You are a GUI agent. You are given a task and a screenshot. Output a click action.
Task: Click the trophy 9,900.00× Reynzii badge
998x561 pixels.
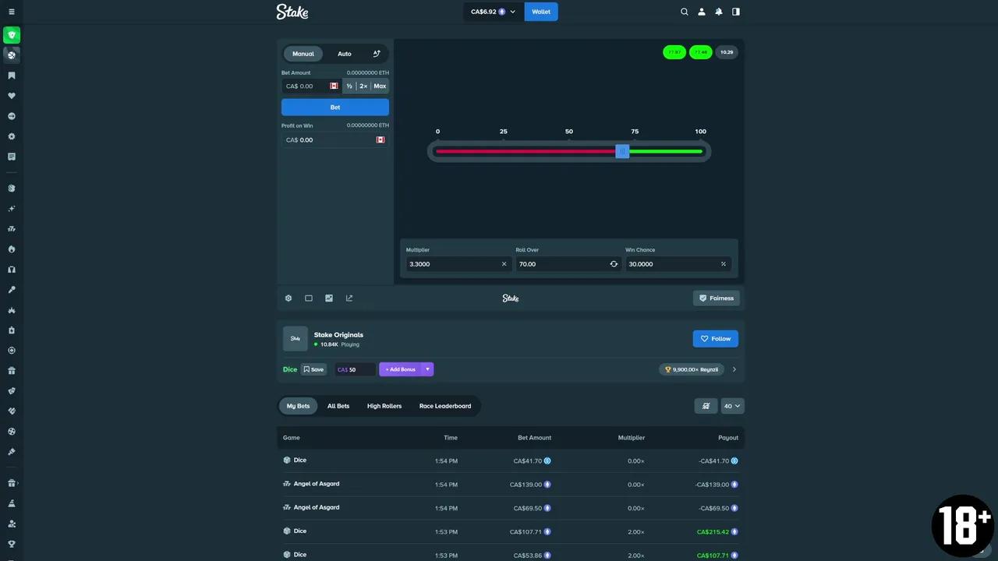692,369
